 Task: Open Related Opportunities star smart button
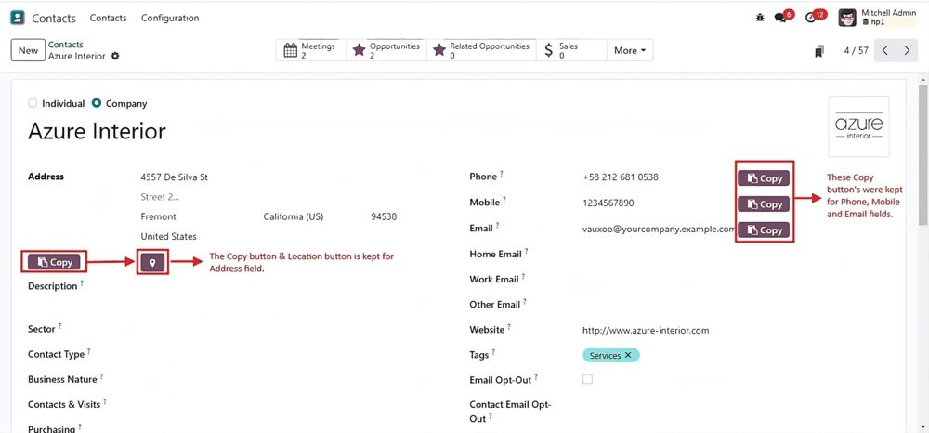coord(480,50)
